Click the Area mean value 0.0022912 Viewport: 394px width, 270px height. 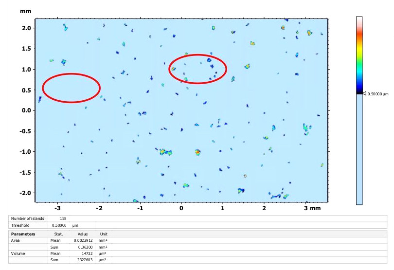pos(83,240)
